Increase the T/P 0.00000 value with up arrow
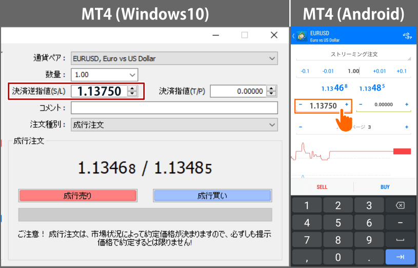418x268 pixels. point(271,88)
